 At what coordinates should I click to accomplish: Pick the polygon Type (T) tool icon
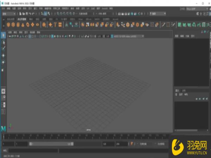[55, 25]
